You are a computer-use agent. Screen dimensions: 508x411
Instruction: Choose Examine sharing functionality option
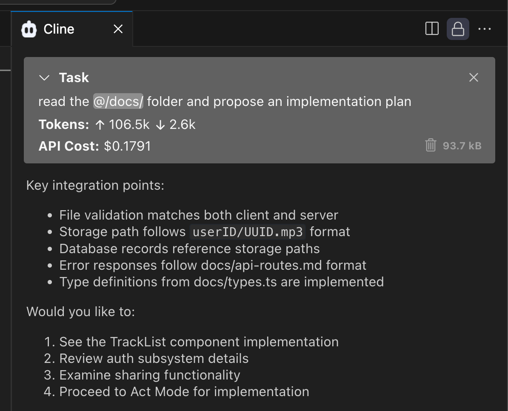pyautogui.click(x=150, y=375)
